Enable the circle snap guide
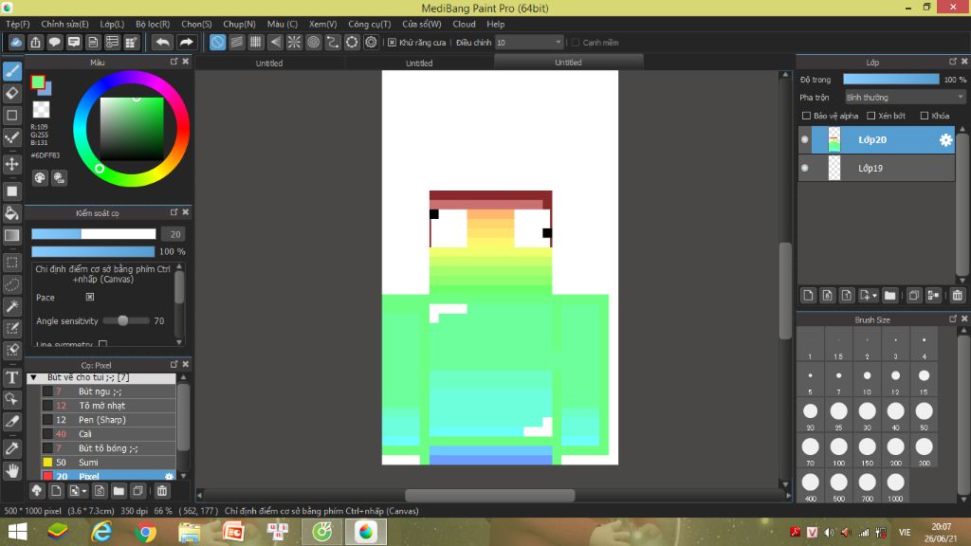Image resolution: width=971 pixels, height=546 pixels. coord(313,42)
